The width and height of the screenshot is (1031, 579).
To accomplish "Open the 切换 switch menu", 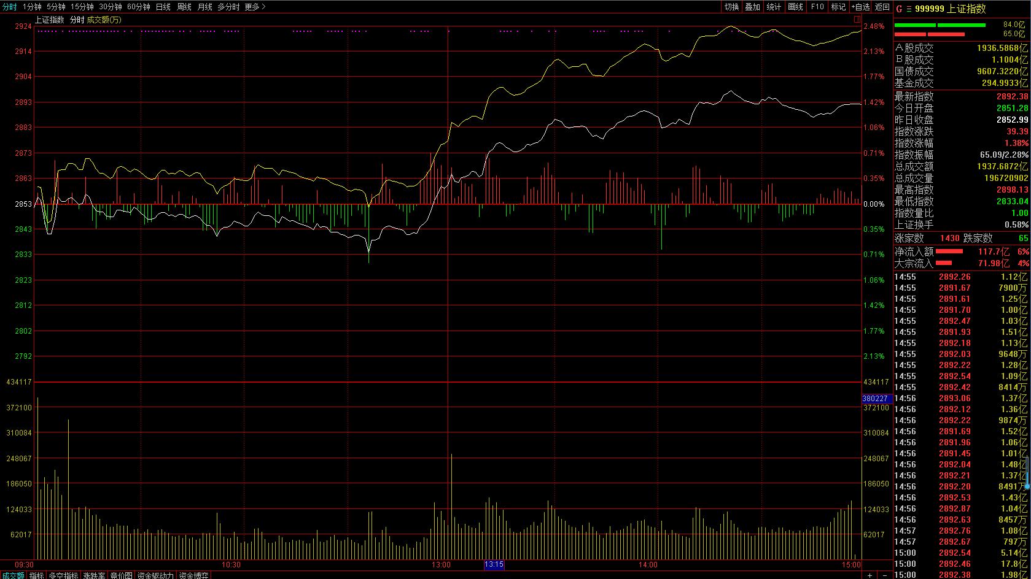I will pos(731,7).
